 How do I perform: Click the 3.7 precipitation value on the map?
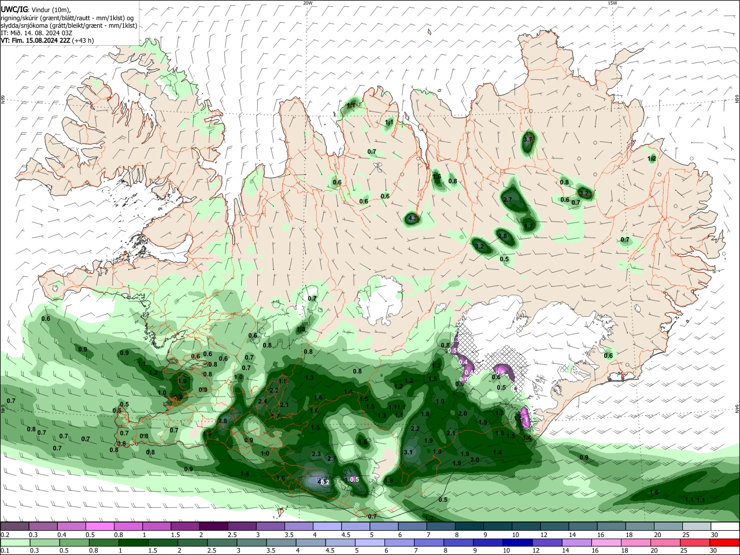(x=527, y=140)
